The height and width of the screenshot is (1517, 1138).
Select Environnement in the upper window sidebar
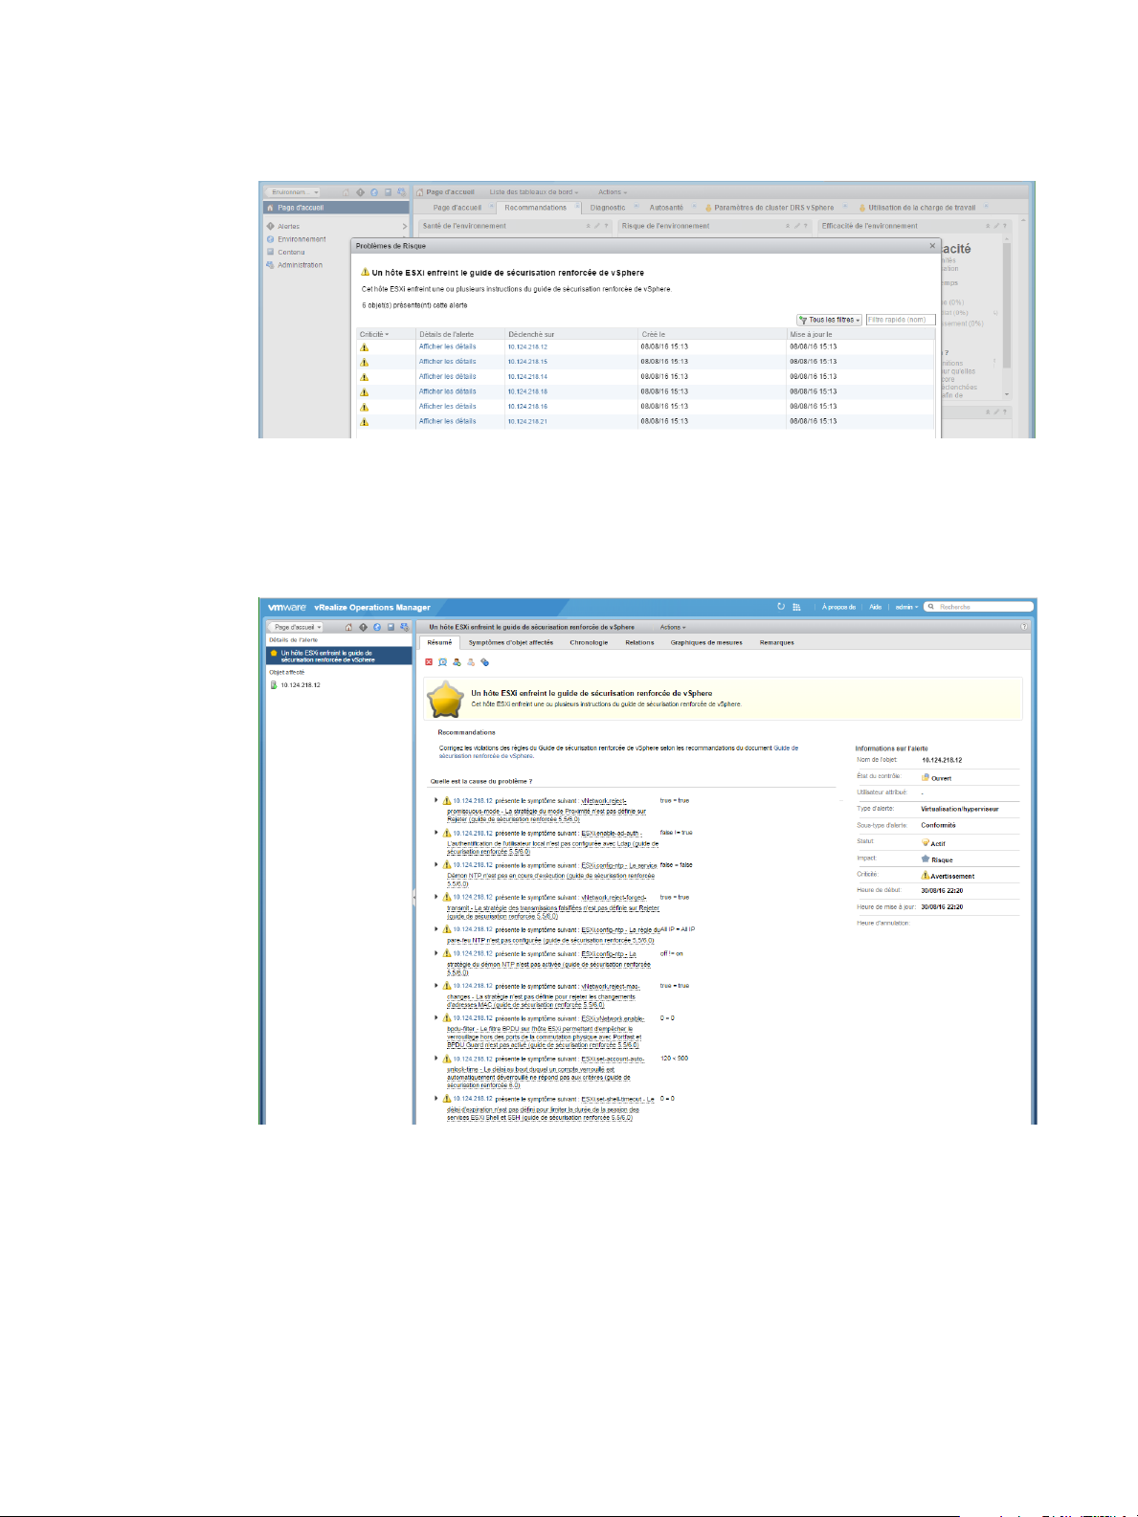pyautogui.click(x=301, y=239)
